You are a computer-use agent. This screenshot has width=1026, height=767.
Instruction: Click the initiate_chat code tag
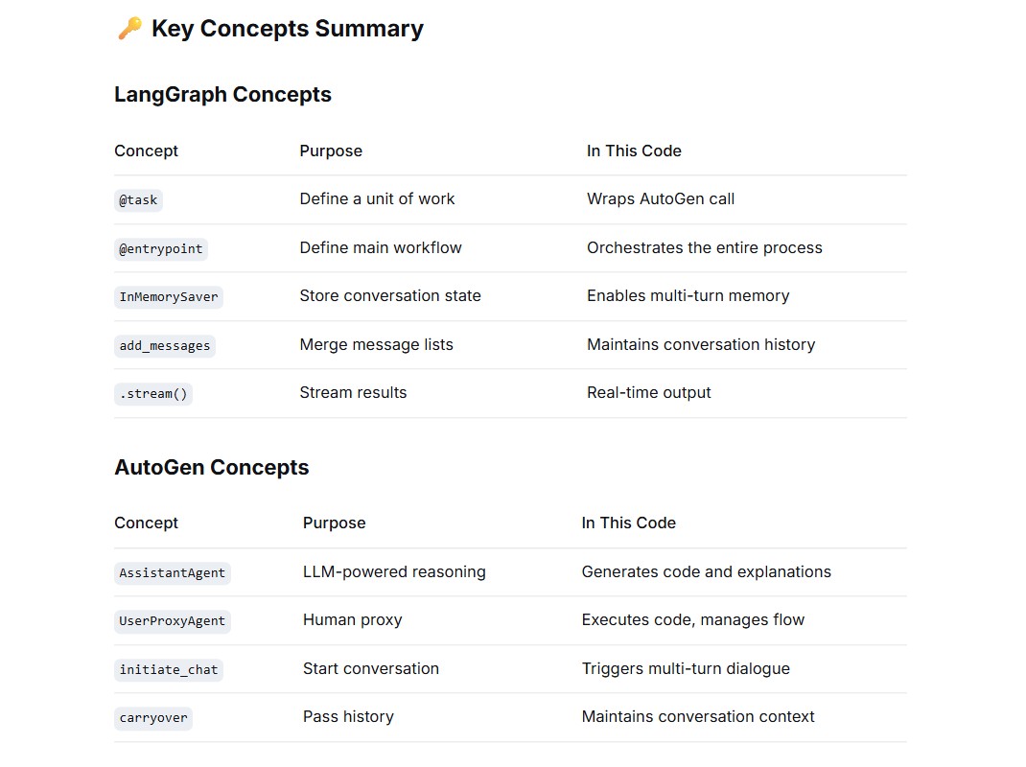click(169, 670)
